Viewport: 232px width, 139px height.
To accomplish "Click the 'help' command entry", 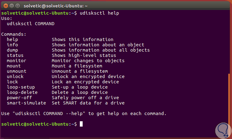I will 12,39.
